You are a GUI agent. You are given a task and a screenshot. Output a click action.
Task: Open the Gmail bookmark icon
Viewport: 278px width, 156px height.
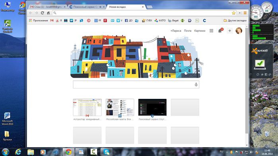(x=52, y=21)
